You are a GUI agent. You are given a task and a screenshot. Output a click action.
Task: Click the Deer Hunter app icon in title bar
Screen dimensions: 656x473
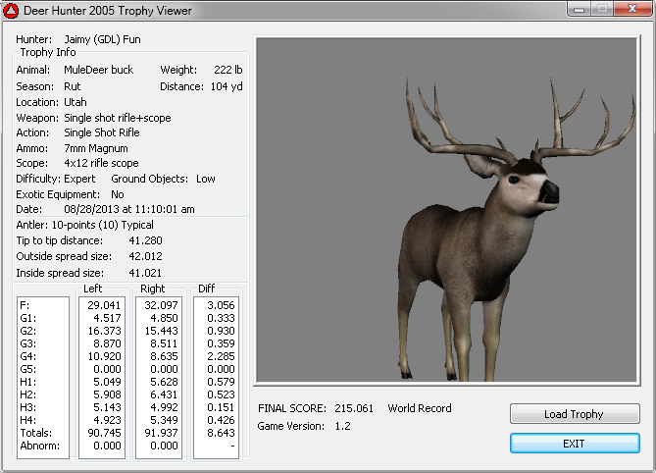(11, 11)
